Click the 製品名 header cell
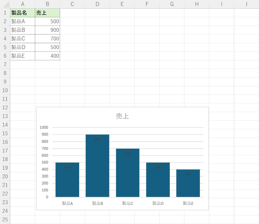Screen dimensions: 259x224 point(22,13)
